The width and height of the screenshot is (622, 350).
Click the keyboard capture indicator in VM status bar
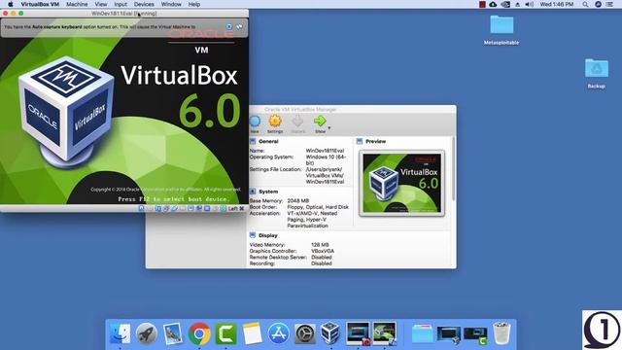[x=223, y=208]
